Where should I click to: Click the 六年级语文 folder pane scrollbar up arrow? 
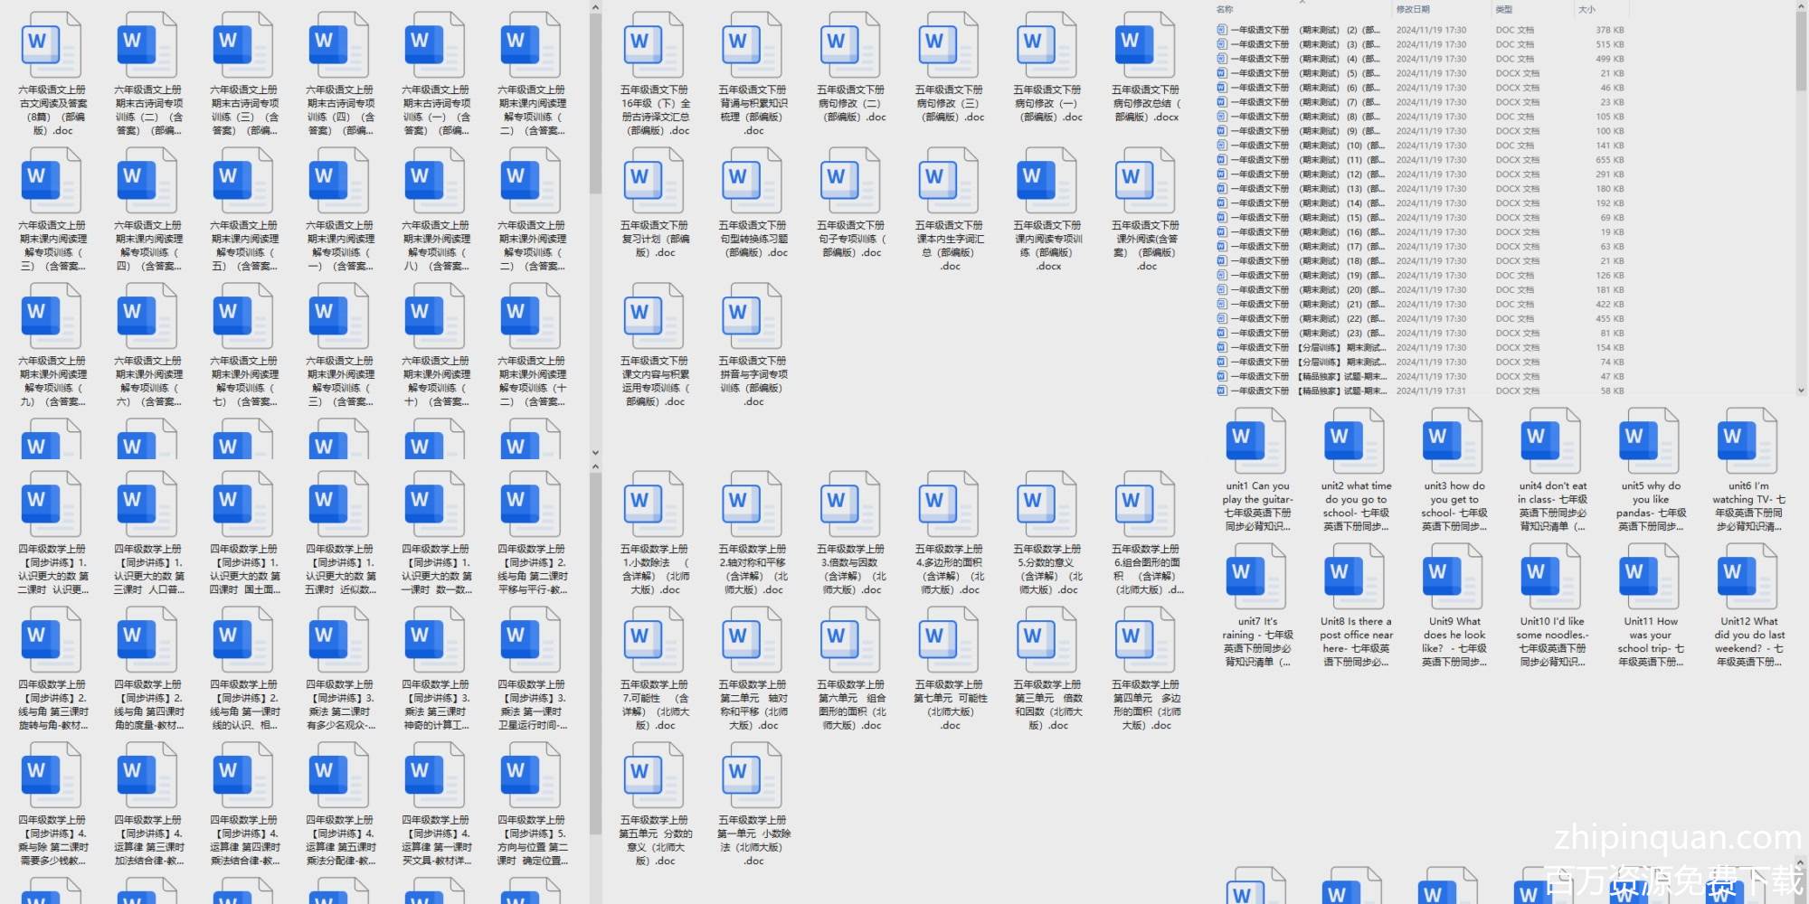(595, 7)
